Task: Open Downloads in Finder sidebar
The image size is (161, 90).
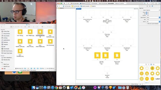Action: point(6,49)
